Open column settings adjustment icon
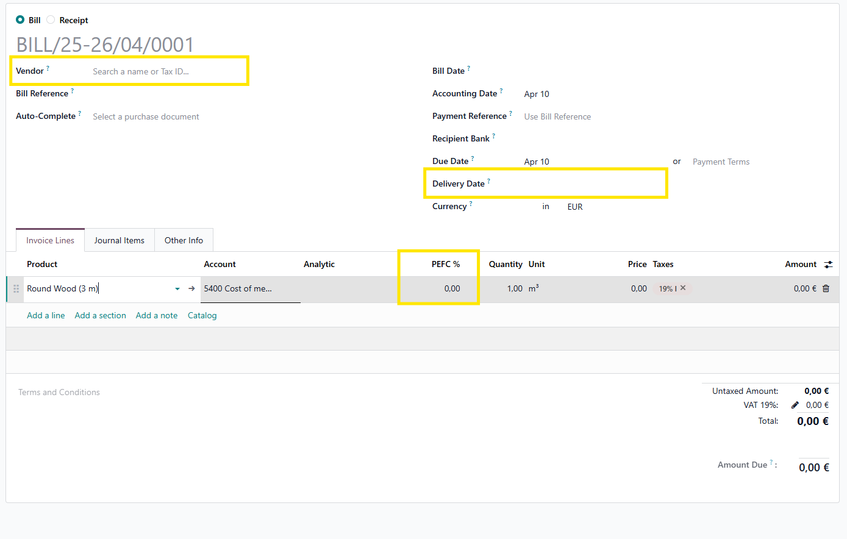Screen dimensions: 847x539 pyautogui.click(x=828, y=264)
